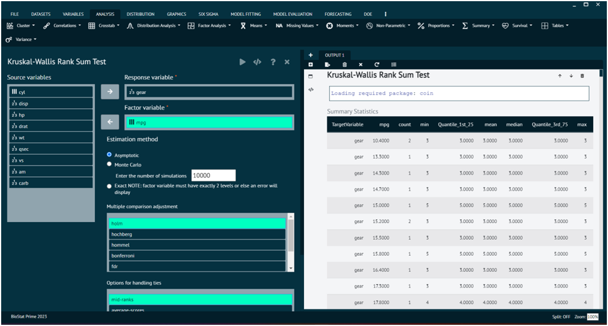Image resolution: width=608 pixels, height=326 pixels.
Task: Select bonferroni adjustment option
Action: [197, 256]
